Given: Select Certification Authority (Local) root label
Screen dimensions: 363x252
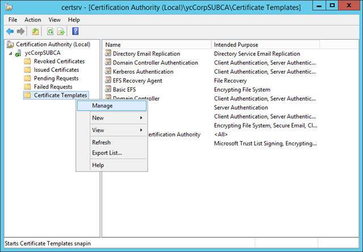Looking at the screenshot, I should click(53, 44).
